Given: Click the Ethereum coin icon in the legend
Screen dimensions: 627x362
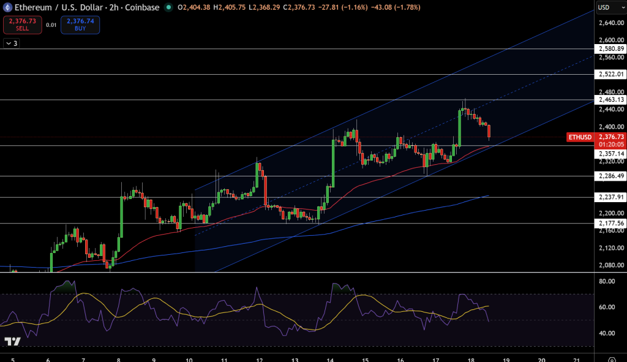Looking at the screenshot, I should click(x=7, y=8).
